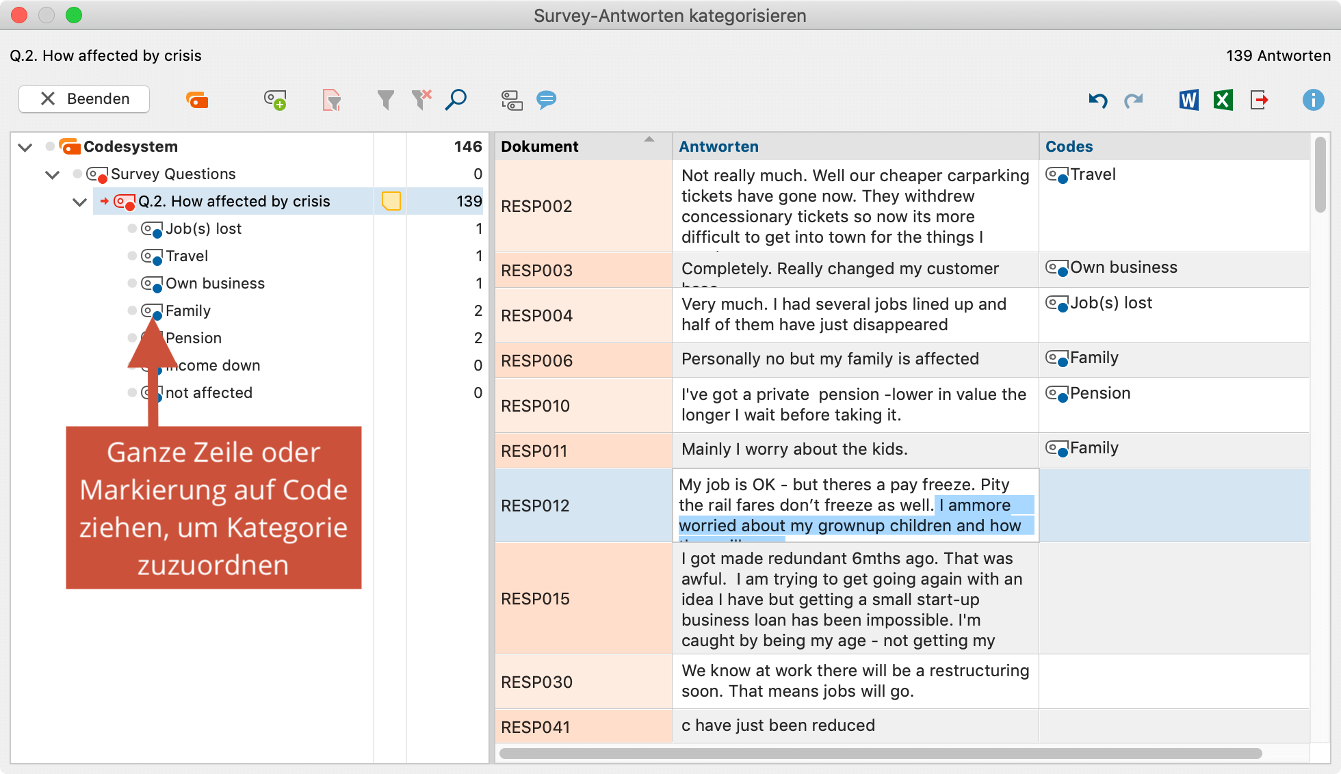Collapse the Survey Questions node

(53, 174)
